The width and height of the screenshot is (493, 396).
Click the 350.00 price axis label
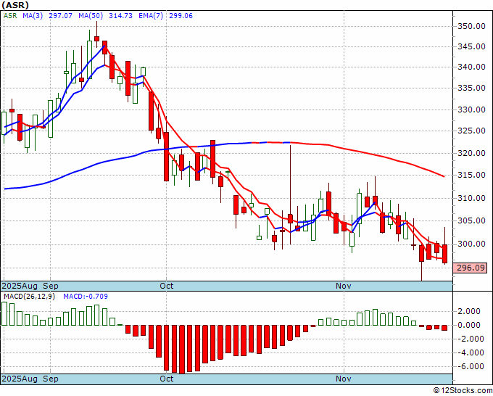click(471, 26)
